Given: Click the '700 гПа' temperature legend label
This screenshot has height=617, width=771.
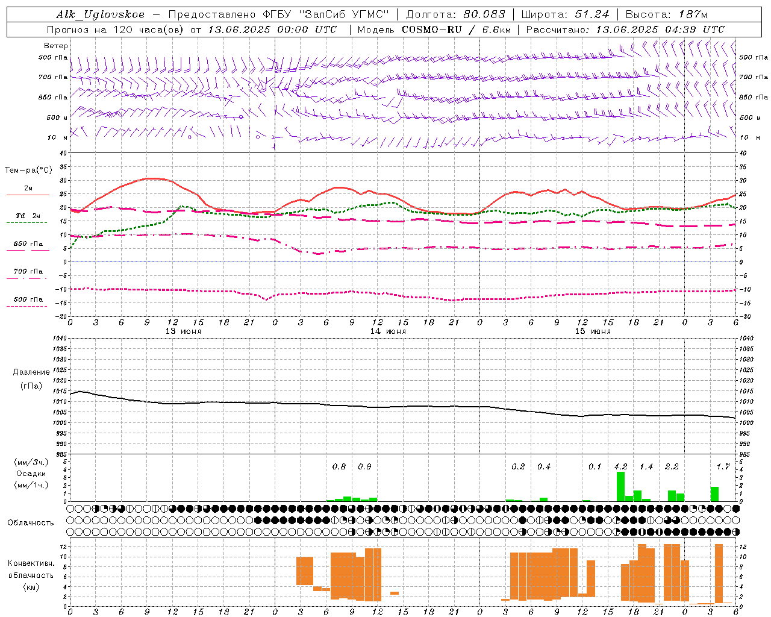Looking at the screenshot, I should pyautogui.click(x=28, y=272).
